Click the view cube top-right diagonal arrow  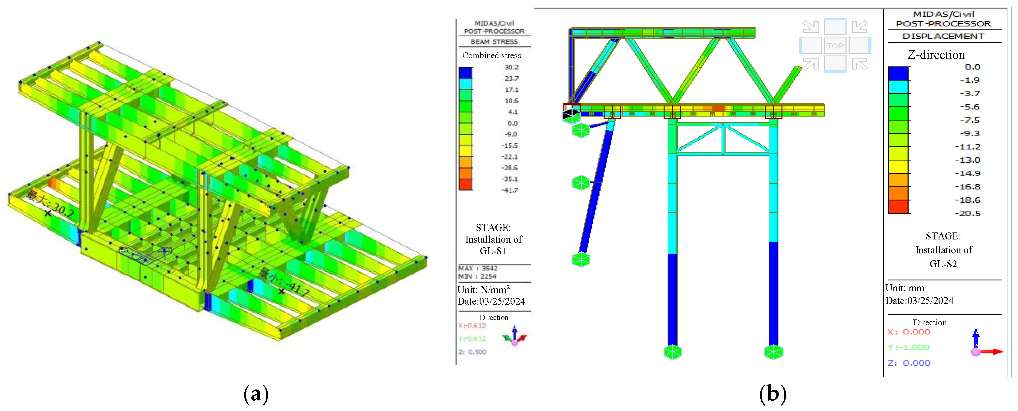click(x=859, y=27)
